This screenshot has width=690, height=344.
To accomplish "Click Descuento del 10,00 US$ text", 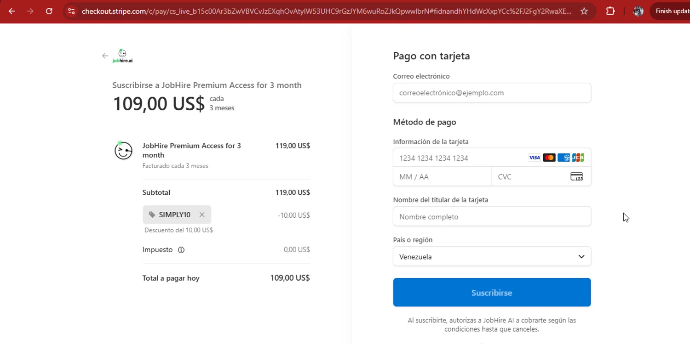I will [178, 230].
